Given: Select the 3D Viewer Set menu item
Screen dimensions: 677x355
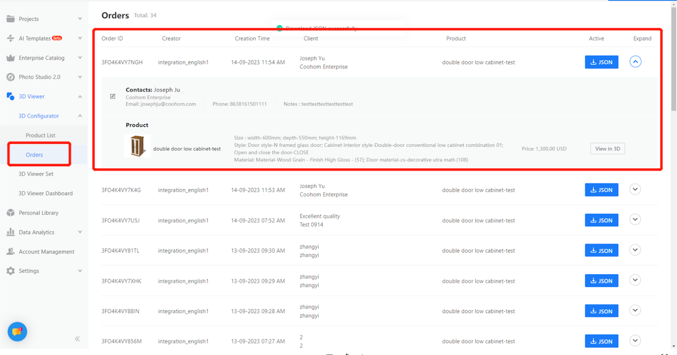Looking at the screenshot, I should click(36, 174).
